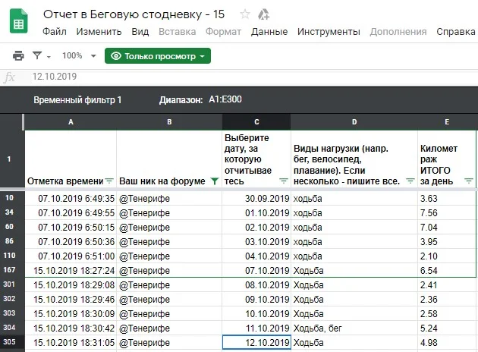Click @Тенерифе cell in row 302
Image resolution: width=478 pixels, height=352 pixels.
coord(169,300)
